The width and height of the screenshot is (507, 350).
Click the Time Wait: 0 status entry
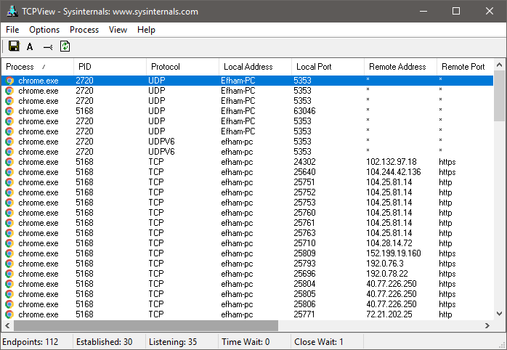(246, 341)
